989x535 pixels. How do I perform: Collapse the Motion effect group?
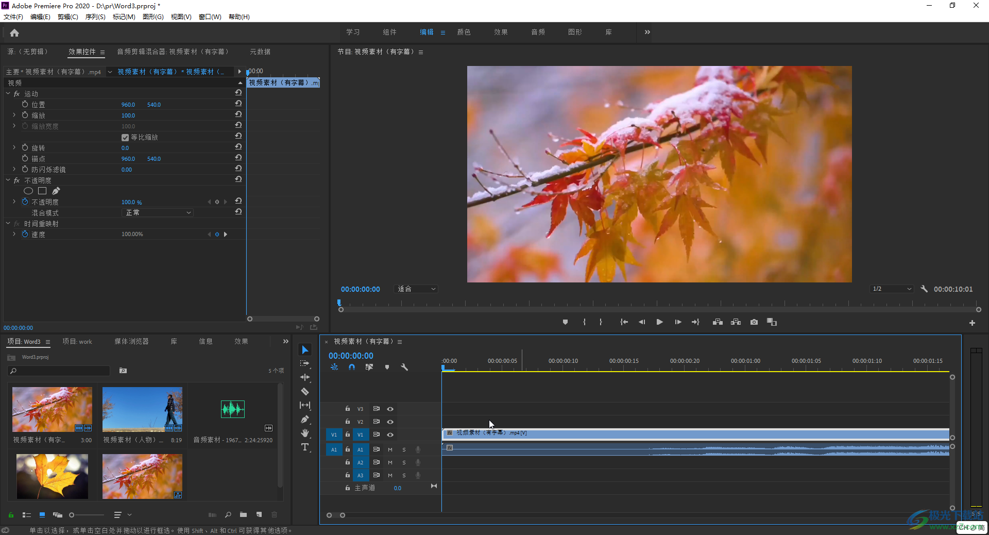click(8, 93)
